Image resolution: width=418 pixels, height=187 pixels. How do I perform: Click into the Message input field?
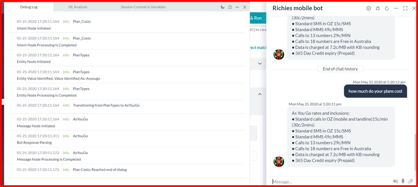click(x=331, y=181)
